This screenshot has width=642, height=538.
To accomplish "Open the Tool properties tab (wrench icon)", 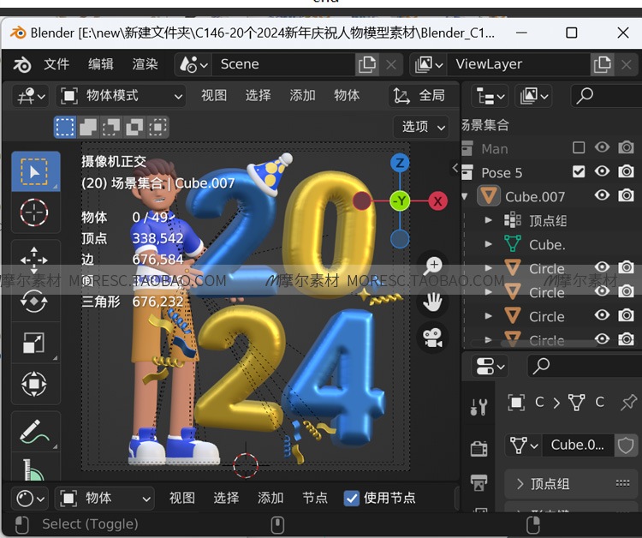I will (x=479, y=406).
